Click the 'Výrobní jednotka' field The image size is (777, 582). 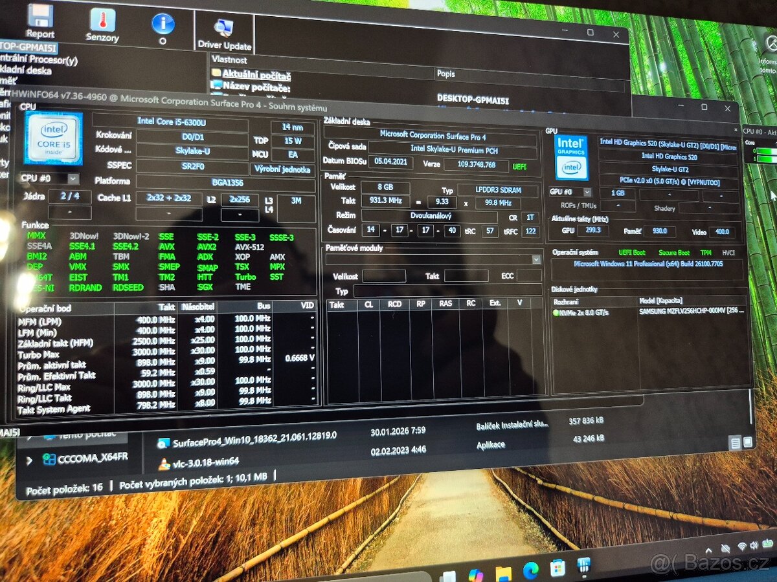click(283, 169)
